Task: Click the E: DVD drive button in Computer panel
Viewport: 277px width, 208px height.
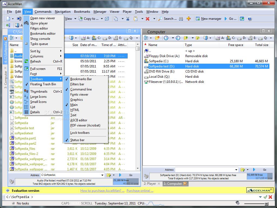Action: (x=252, y=38)
